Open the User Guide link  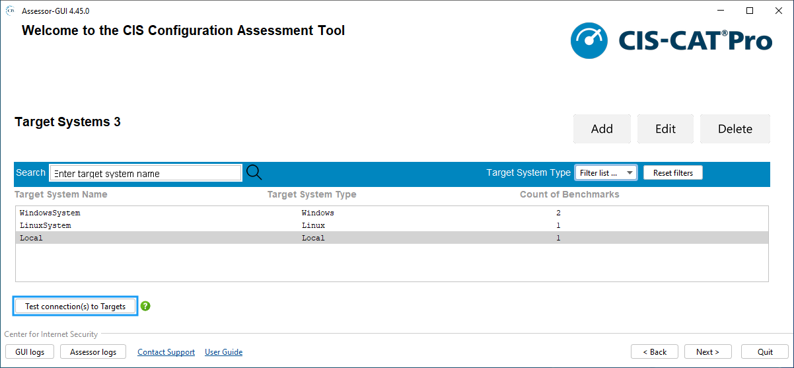click(x=223, y=352)
